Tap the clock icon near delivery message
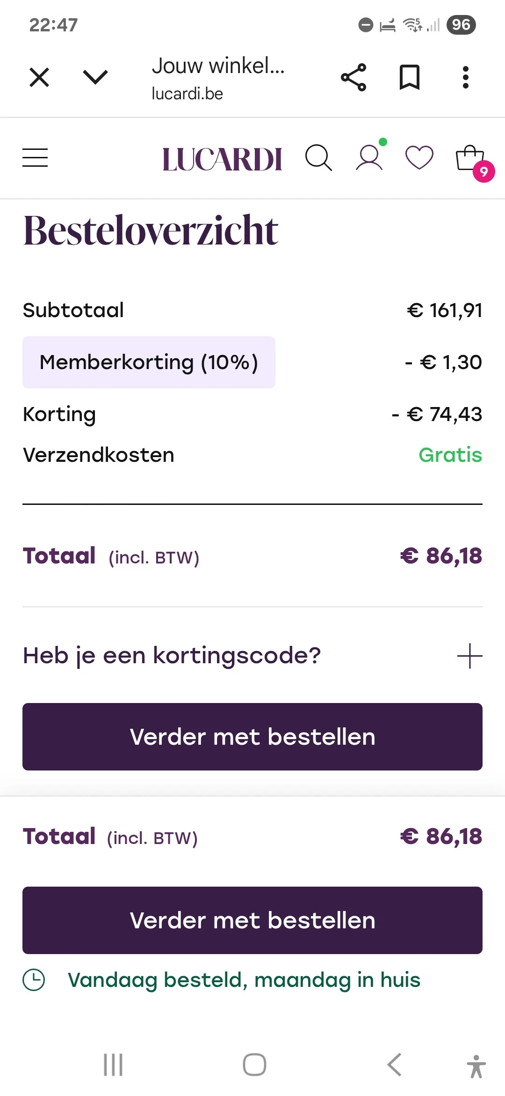Screen dimensions: 505x1096 point(34,980)
